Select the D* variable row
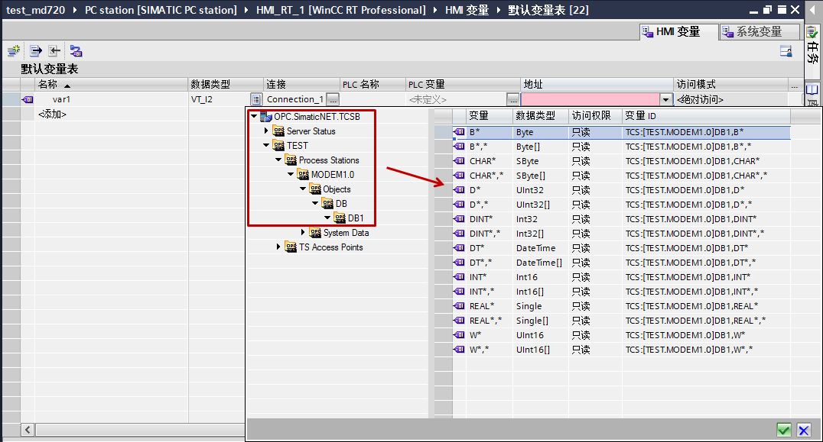The image size is (823, 442). [622, 190]
